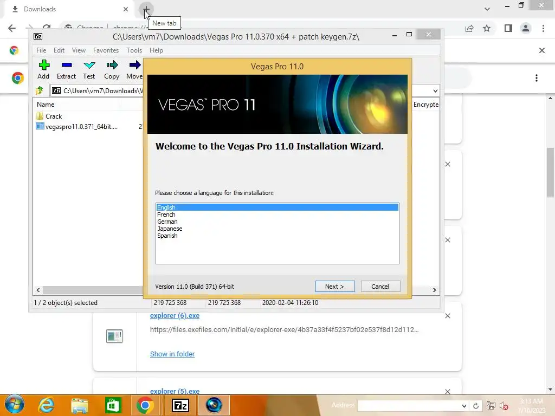Go back in Chrome browser

tap(12, 28)
